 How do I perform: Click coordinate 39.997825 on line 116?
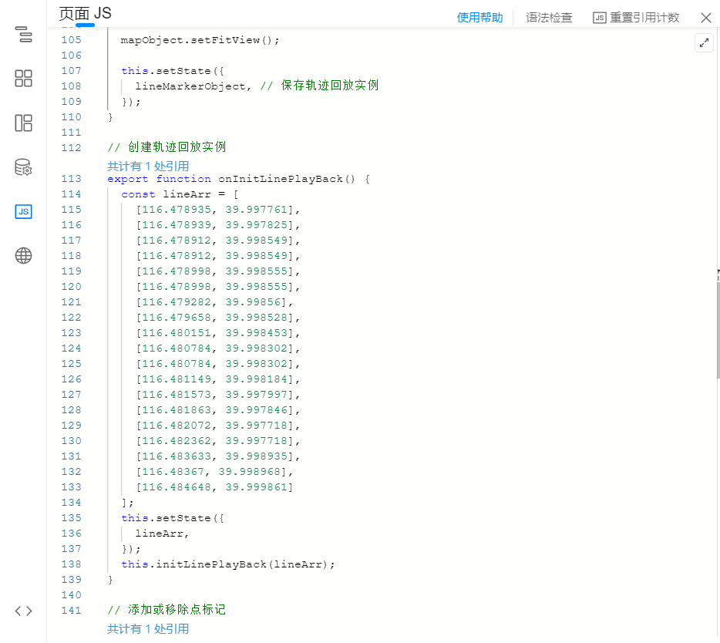click(x=256, y=225)
